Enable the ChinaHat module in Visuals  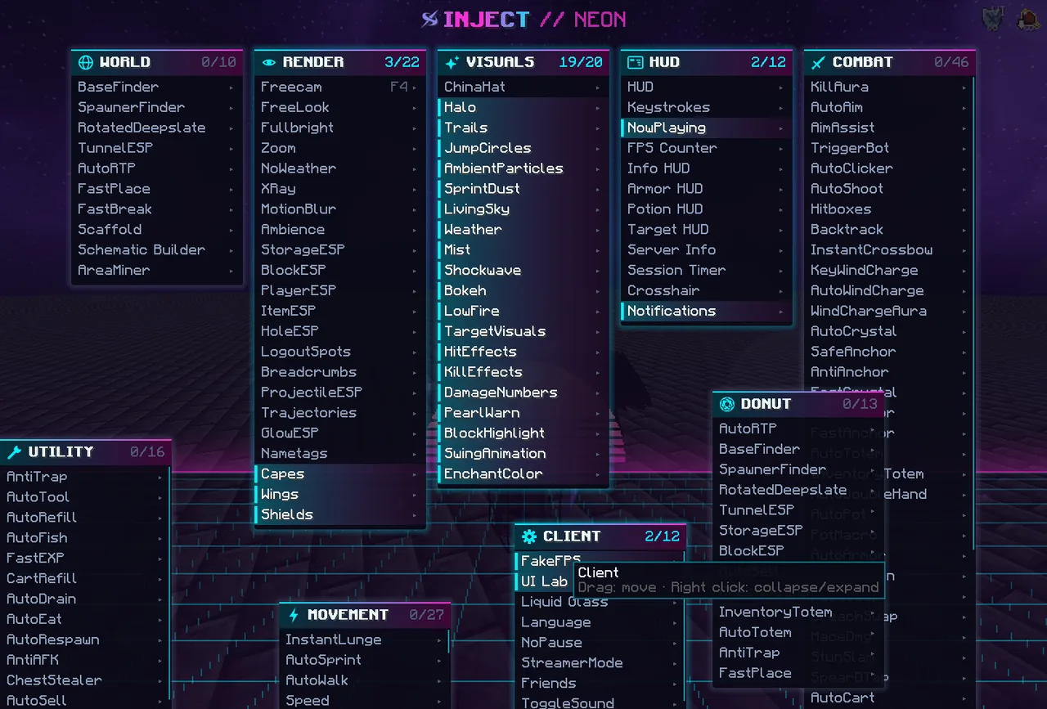coord(523,87)
